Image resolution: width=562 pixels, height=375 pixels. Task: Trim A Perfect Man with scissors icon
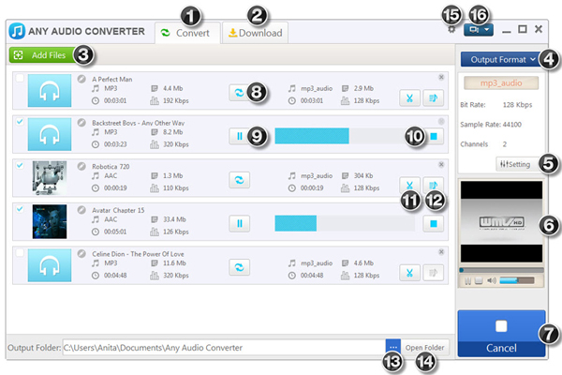(x=409, y=97)
